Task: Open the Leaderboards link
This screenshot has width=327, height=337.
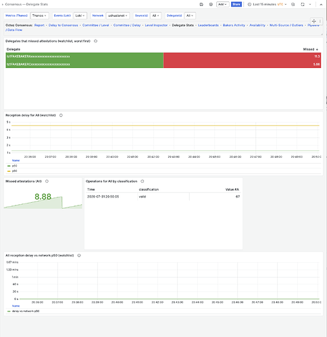Action: click(208, 25)
